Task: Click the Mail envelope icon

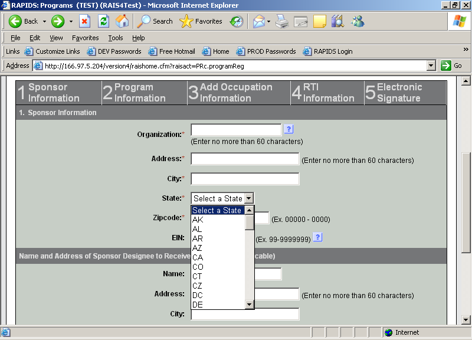Action: coord(259,21)
